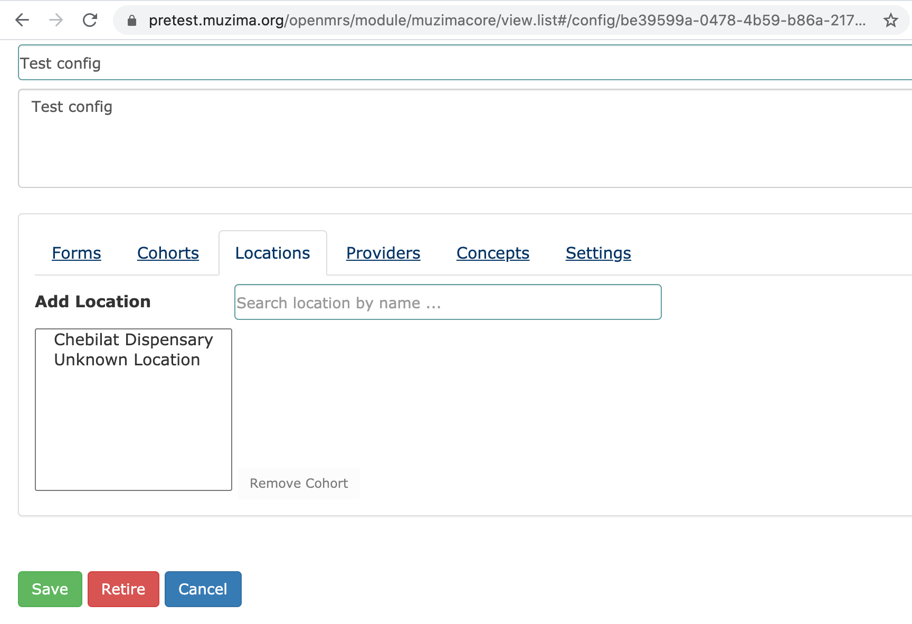
Task: Click the Test config name field
Action: pyautogui.click(x=465, y=63)
